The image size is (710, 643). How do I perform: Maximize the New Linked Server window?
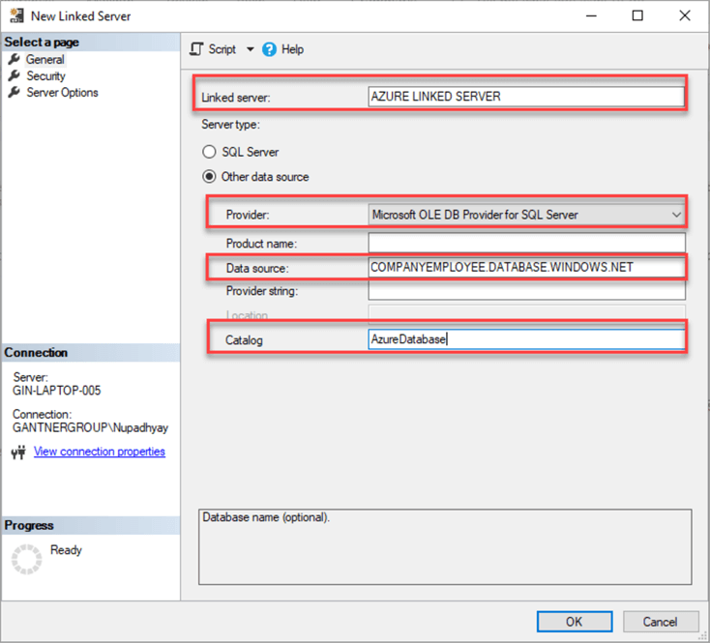click(637, 15)
